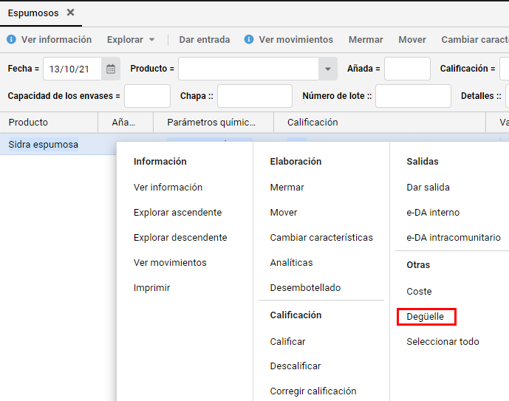Click Dar entrada in toolbar
Screen dimensions: 509x401
pos(204,40)
